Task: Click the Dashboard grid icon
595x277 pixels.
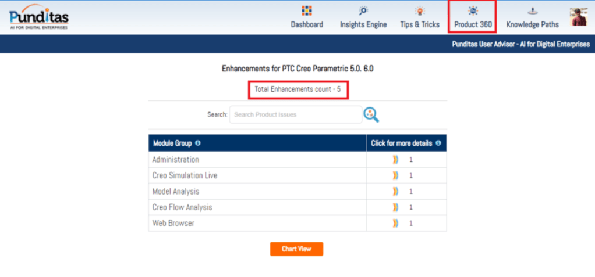Action: tap(307, 11)
